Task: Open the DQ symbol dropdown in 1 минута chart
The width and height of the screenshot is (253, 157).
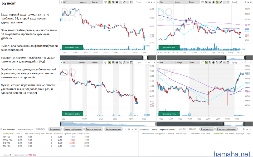Action: (x=70, y=2)
